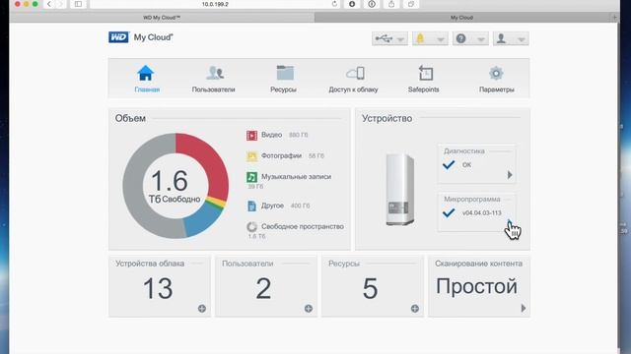This screenshot has width=631, height=354.
Task: Expand the Диагностика details arrow
Action: click(x=510, y=175)
